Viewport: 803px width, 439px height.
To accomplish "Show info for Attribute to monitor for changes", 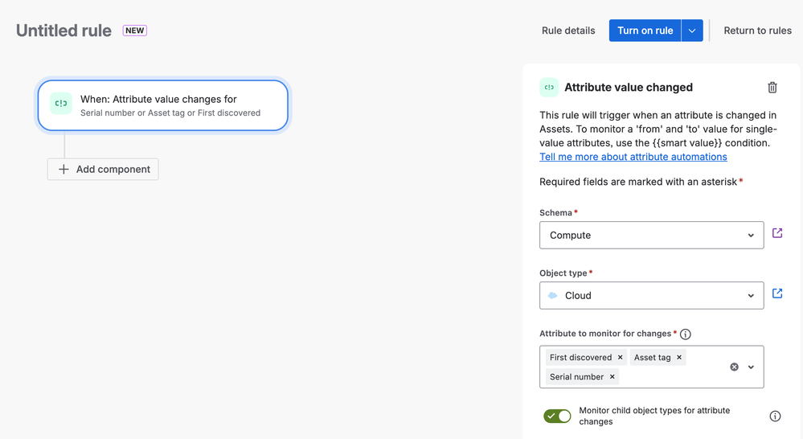I will tap(685, 334).
